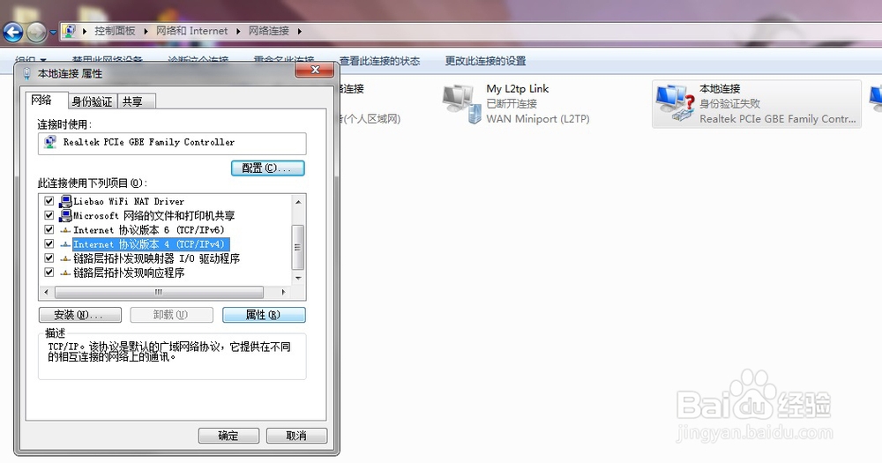This screenshot has width=882, height=463.
Task: Go forward with the Explorer forward arrow
Action: [x=36, y=32]
